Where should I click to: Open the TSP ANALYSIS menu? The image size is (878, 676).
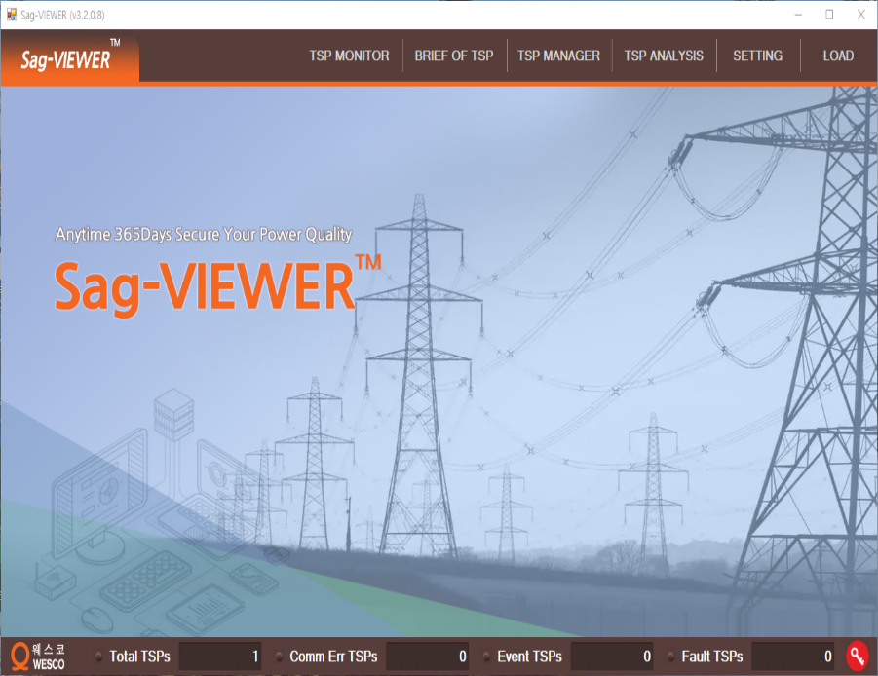[x=664, y=56]
